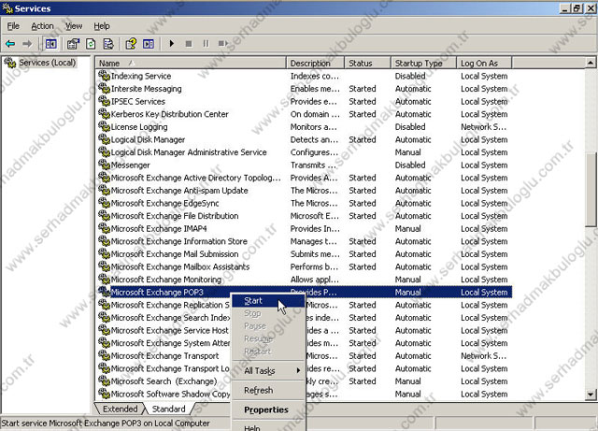Open the View menu
598x431 pixels.
click(74, 26)
